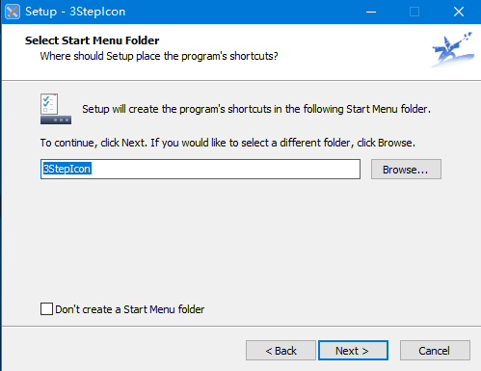481x371 pixels.
Task: Click the "Where should Setup place" subtitle text
Action: pos(159,56)
